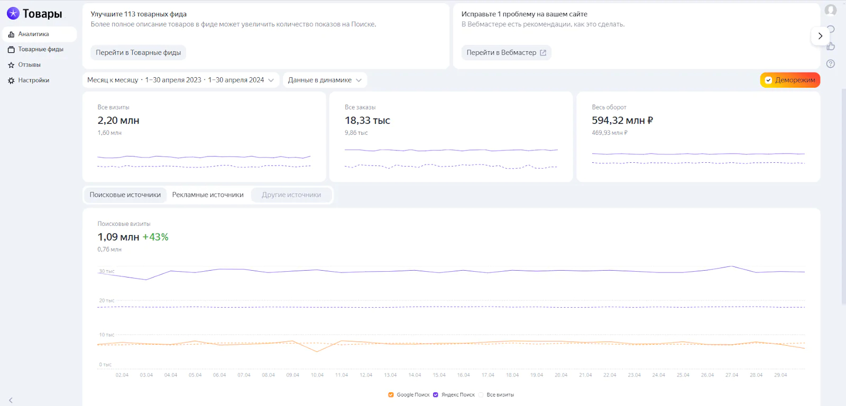Open help via the question mark icon
Image resolution: width=846 pixels, height=406 pixels.
coord(831,64)
